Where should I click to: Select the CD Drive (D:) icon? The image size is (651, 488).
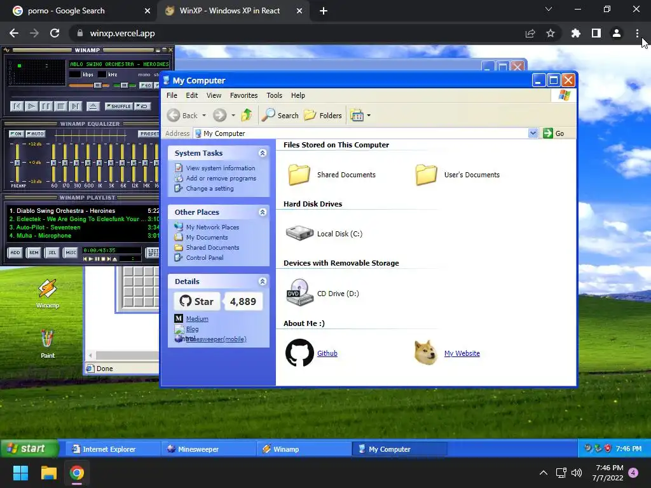point(299,292)
